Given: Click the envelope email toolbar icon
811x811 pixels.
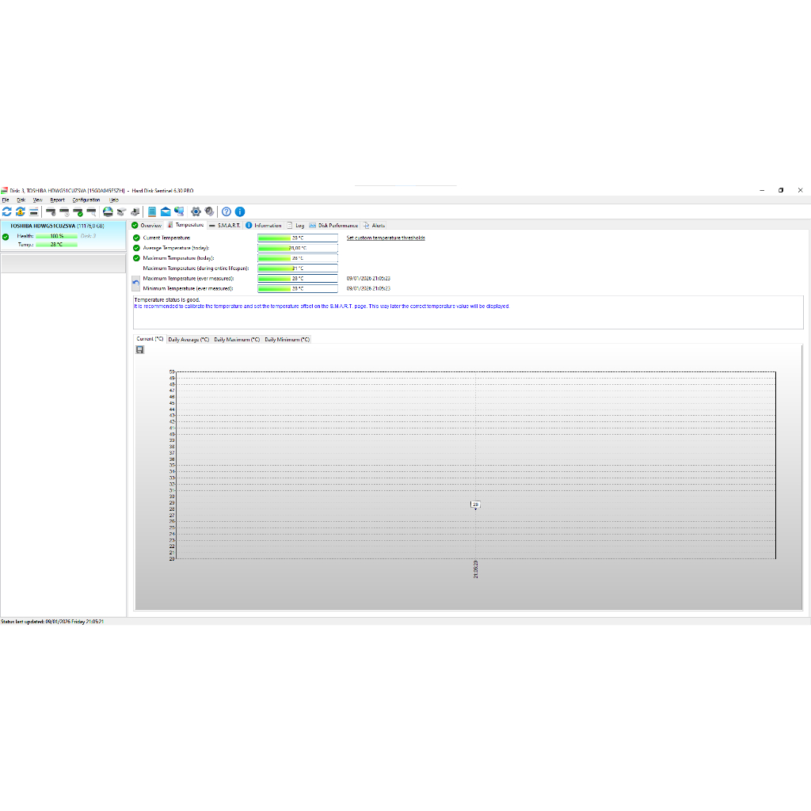Looking at the screenshot, I should pos(166,211).
